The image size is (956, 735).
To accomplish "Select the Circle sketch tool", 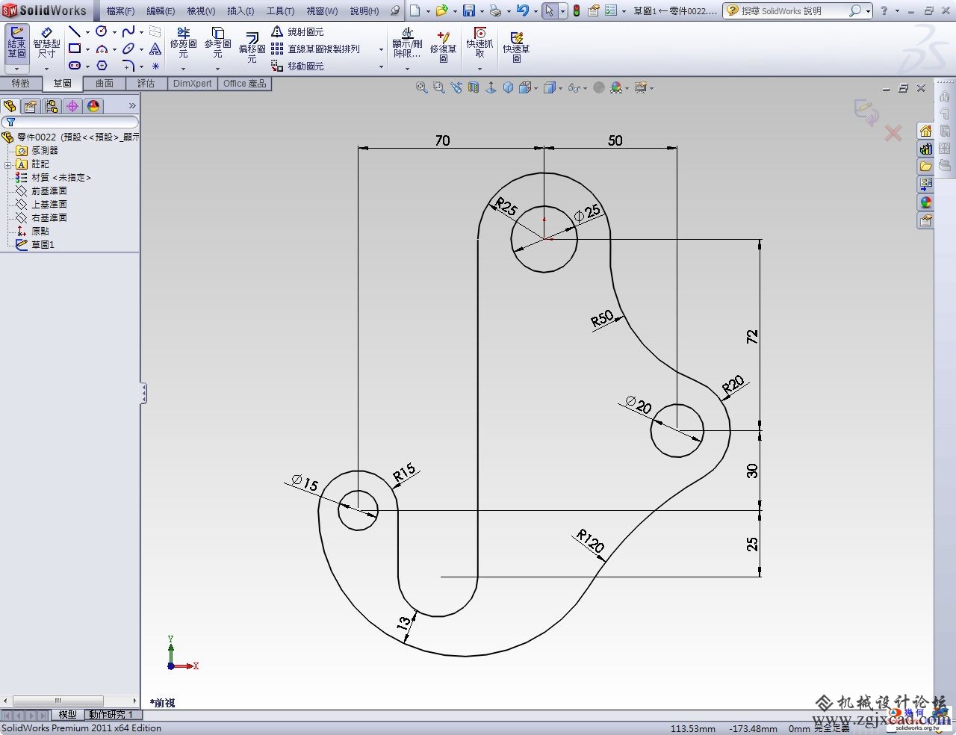I will [101, 31].
